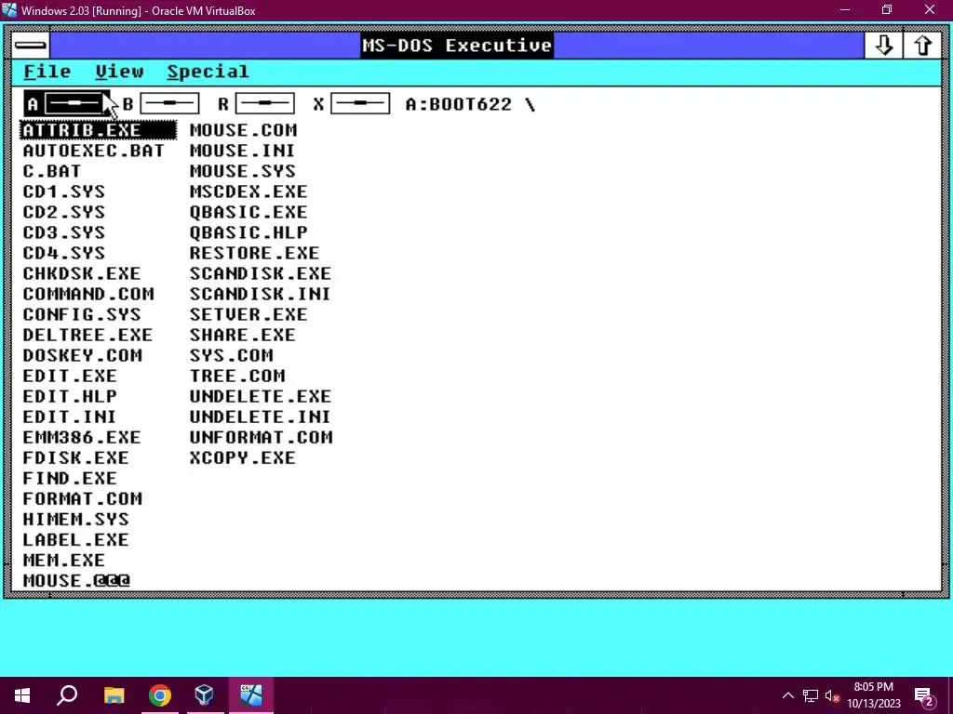953x714 pixels.
Task: Open File Explorer from taskbar
Action: (114, 695)
